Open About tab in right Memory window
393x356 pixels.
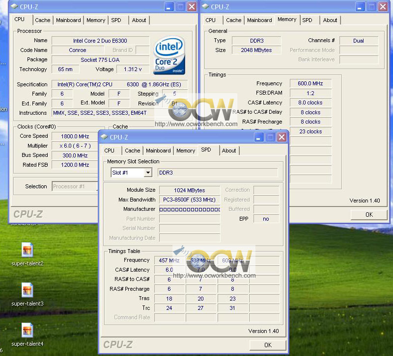tap(330, 20)
